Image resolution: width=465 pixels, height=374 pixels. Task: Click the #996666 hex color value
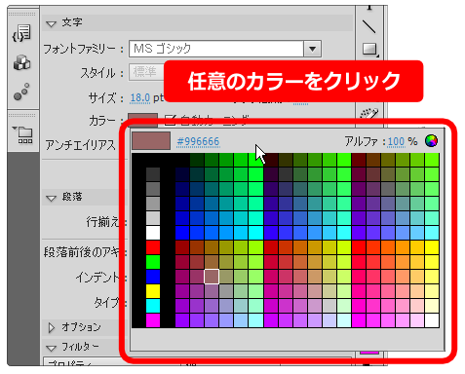pyautogui.click(x=198, y=141)
